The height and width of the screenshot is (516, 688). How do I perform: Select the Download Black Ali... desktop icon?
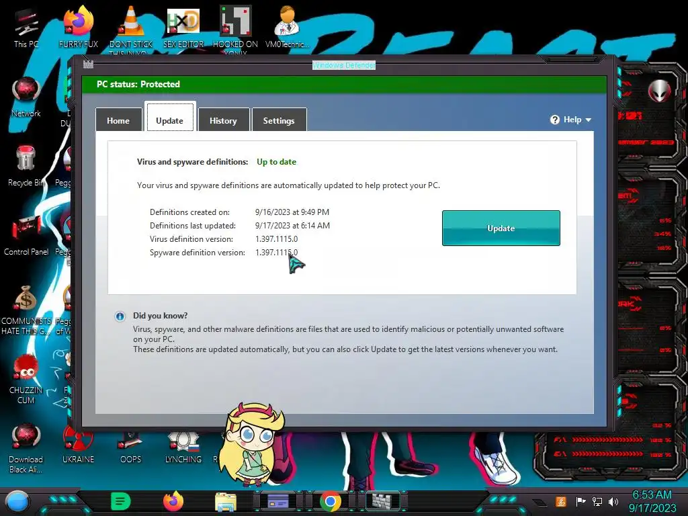26,448
